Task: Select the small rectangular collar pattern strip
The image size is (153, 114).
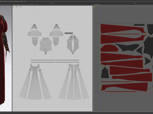Action: point(69,33)
